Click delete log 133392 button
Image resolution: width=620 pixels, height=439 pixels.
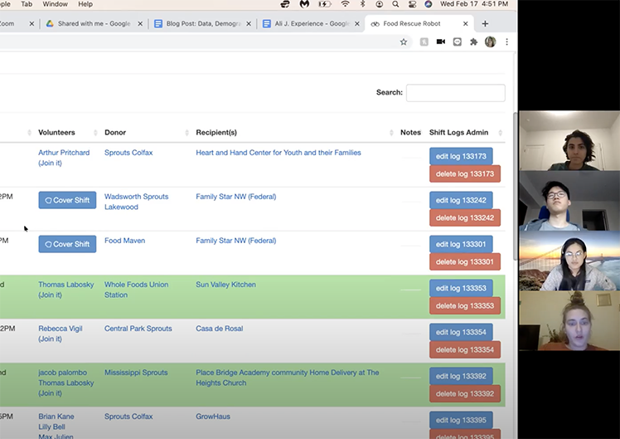[x=465, y=393]
